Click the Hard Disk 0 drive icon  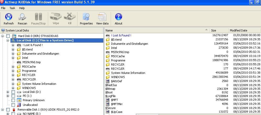(x=14, y=36)
